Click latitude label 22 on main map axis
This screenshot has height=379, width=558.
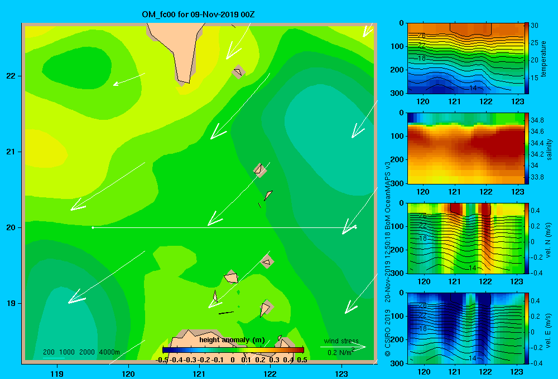pyautogui.click(x=11, y=76)
